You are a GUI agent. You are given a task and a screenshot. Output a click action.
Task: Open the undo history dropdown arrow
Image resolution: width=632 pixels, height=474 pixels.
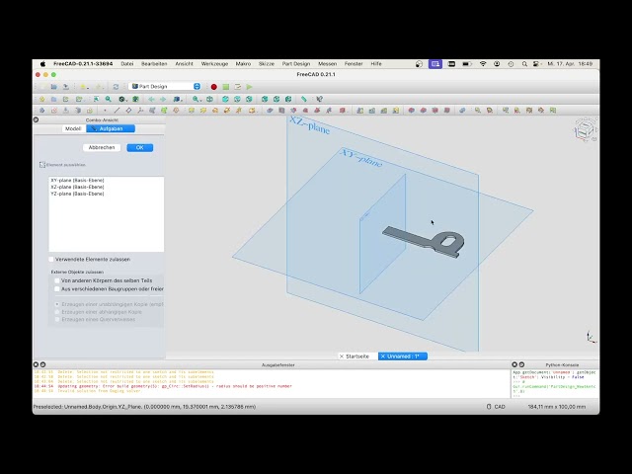tap(88, 88)
